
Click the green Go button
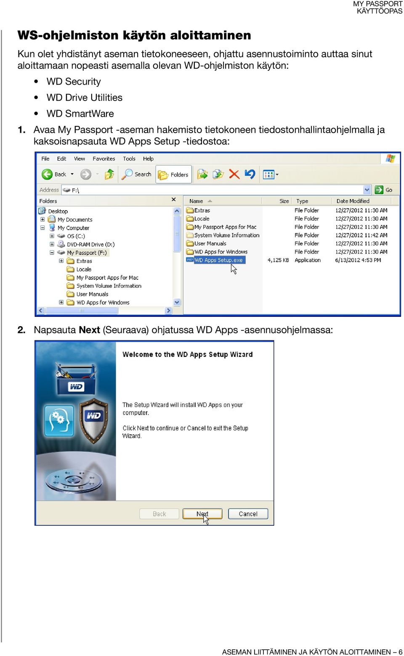[383, 190]
